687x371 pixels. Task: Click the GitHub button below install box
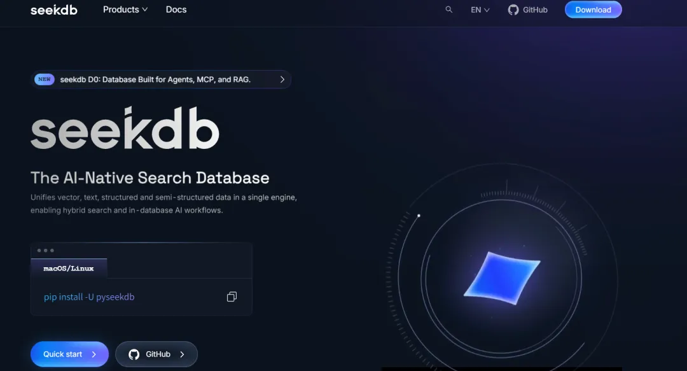(x=156, y=354)
